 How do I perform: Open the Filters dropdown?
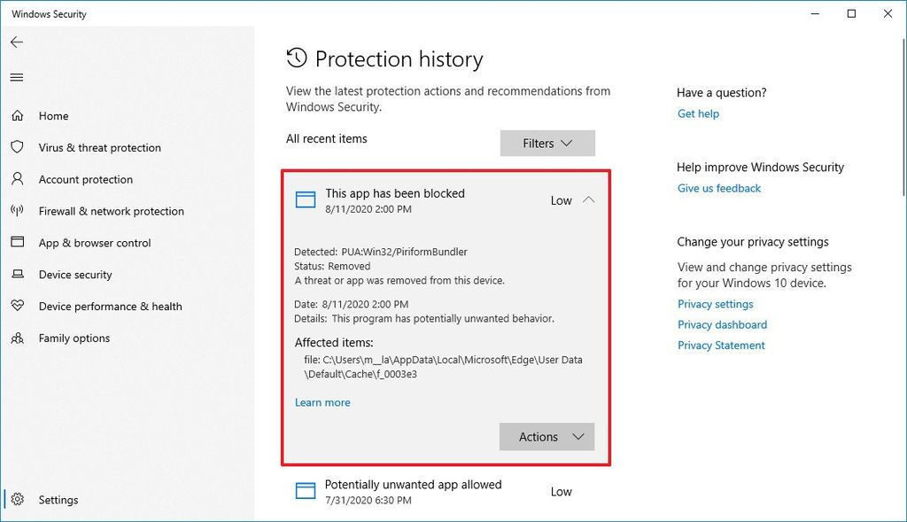(547, 143)
